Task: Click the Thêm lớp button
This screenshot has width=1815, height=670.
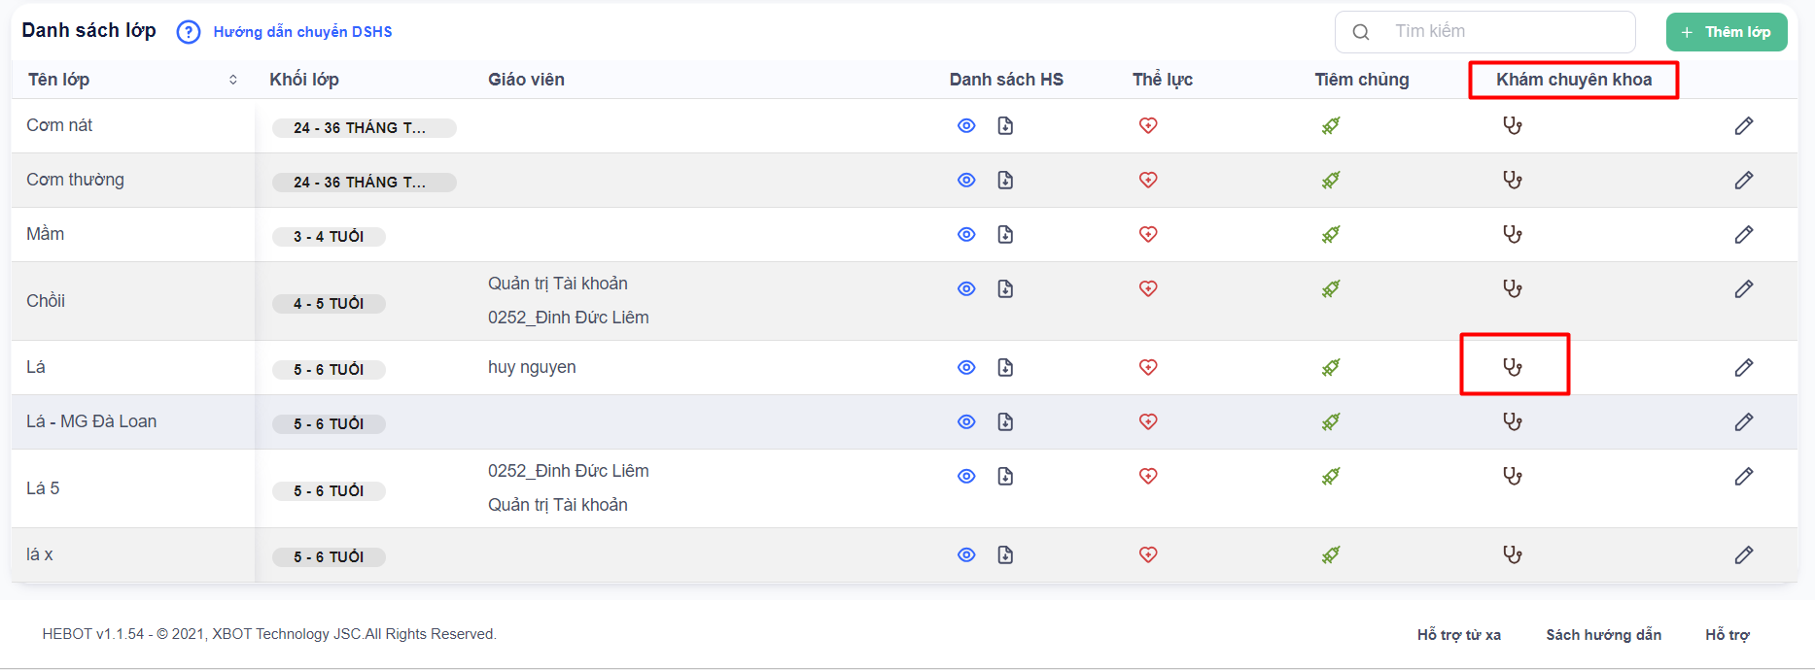Action: tap(1726, 32)
